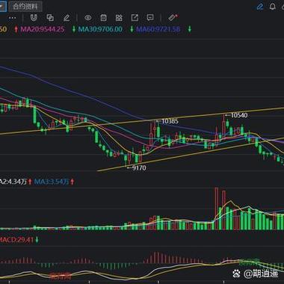The image size is (284, 284).
Task: Click the volume MA3:3.54万 label
Action: tap(52, 182)
